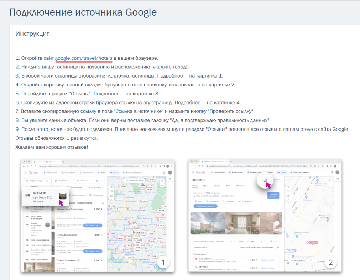Image resolution: width=360 pixels, height=280 pixels.
Task: Click the 'Обновить список' refresh button on map
Action: [x=135, y=180]
